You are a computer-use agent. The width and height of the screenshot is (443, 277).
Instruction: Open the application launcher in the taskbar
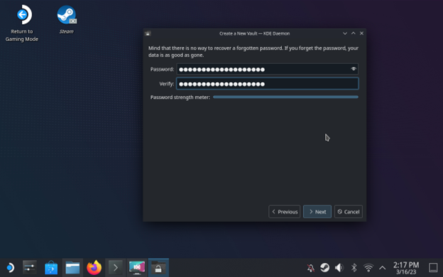click(10, 267)
